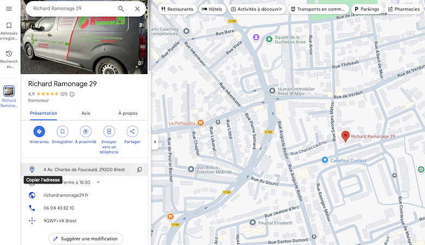Screen dimensions: 425x245
Task: Open the 51 reviews count link
Action: pos(64,94)
